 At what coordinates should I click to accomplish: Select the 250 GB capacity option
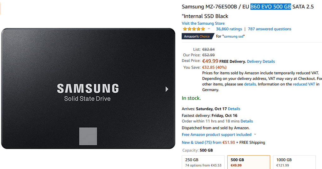(x=203, y=162)
